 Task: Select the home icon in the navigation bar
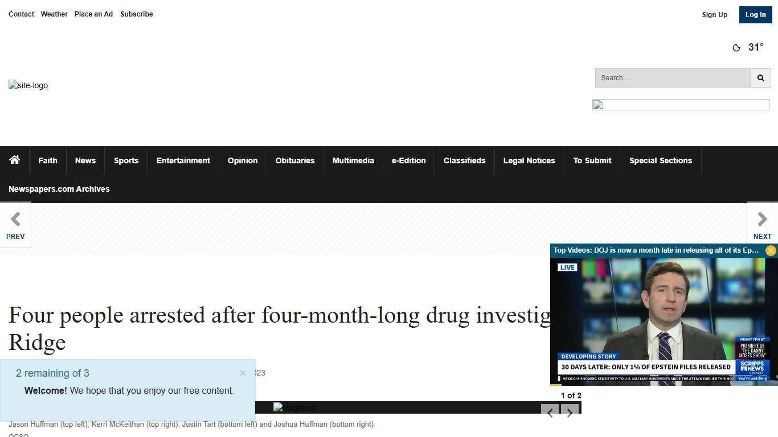15,160
